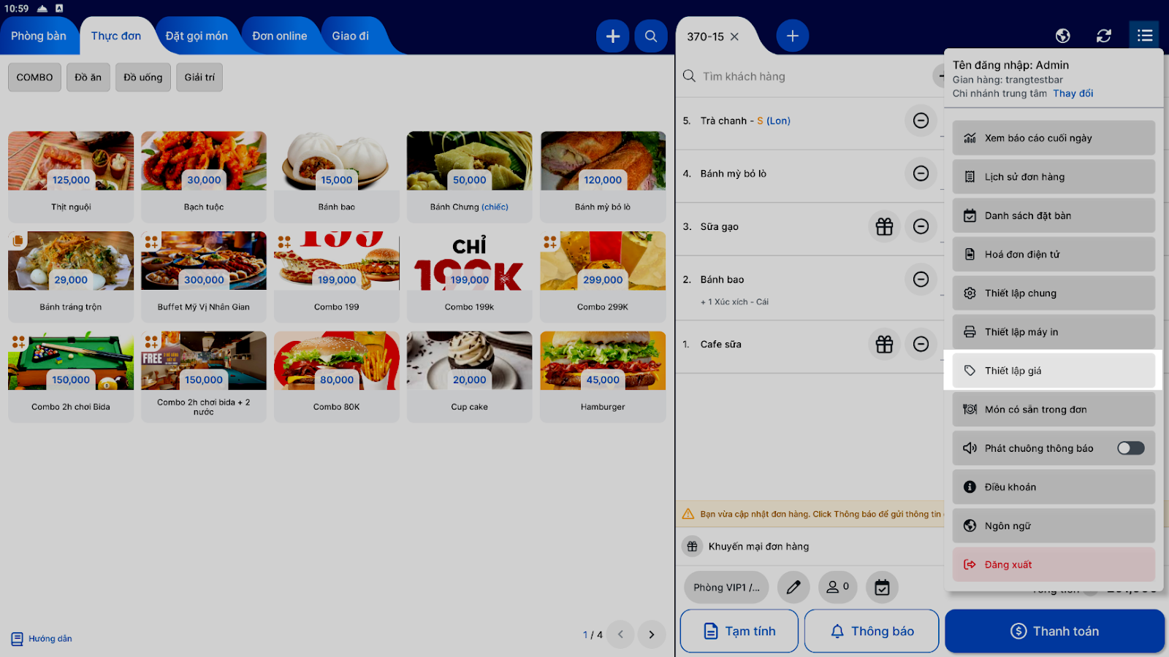1169x657 pixels.
Task: Add Cup cake to the order
Action: (469, 377)
